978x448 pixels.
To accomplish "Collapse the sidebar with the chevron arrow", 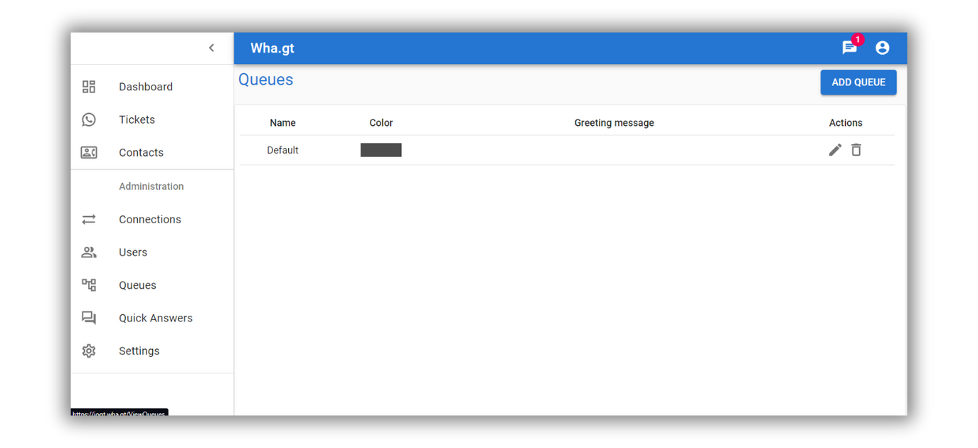I will pos(211,48).
